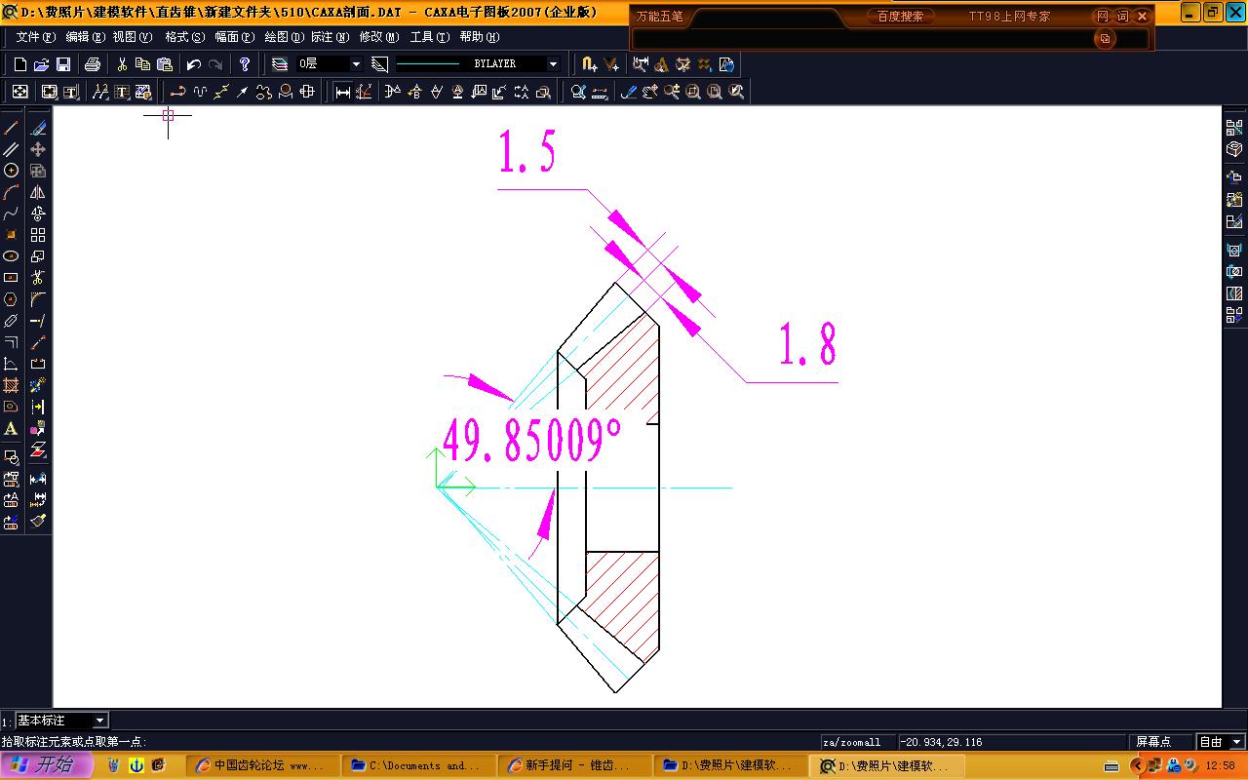Click the Help question mark icon
The width and height of the screenshot is (1248, 780).
tap(245, 64)
